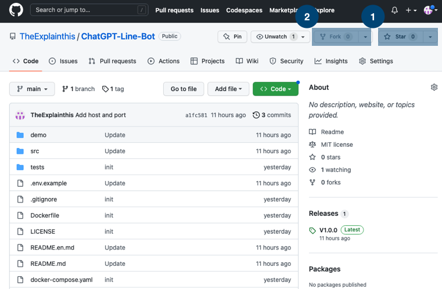The width and height of the screenshot is (442, 289).
Task: Open the Dockerfile file
Action: pyautogui.click(x=45, y=215)
